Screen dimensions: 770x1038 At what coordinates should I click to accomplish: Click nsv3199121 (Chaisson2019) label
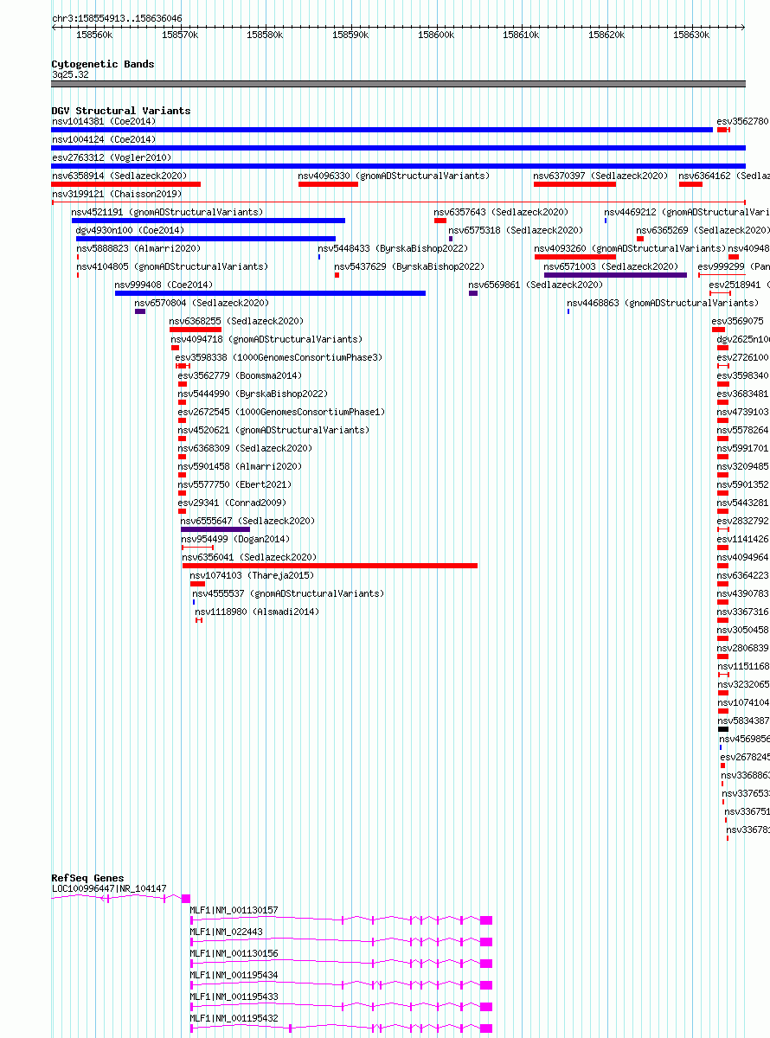click(x=117, y=194)
